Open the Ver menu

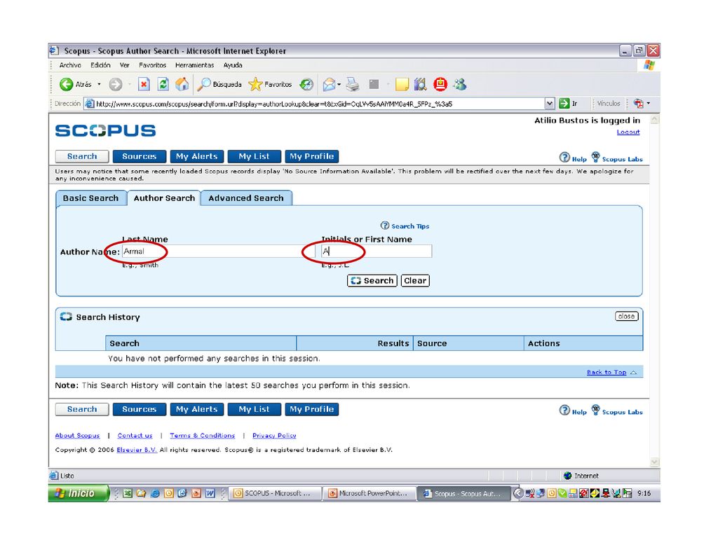[125, 65]
